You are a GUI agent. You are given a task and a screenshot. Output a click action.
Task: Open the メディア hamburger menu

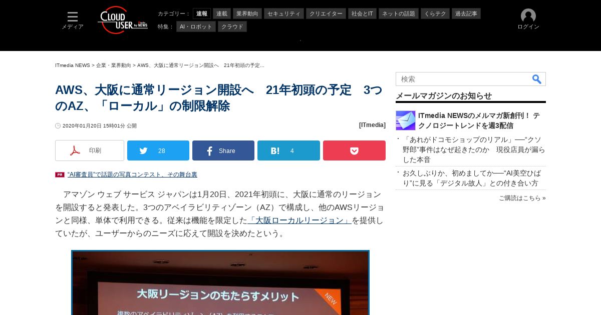coord(73,20)
